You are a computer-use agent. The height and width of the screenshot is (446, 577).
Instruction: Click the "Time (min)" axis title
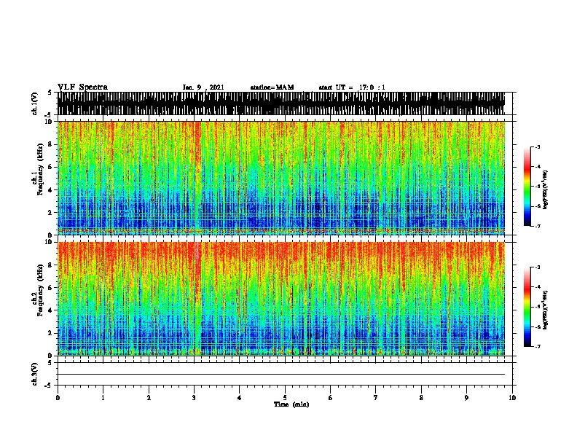coord(291,404)
